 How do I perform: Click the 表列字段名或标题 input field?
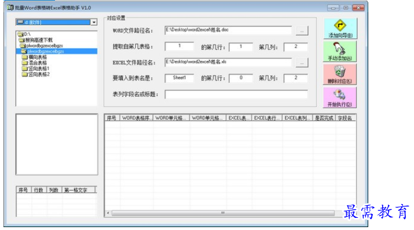coord(236,94)
